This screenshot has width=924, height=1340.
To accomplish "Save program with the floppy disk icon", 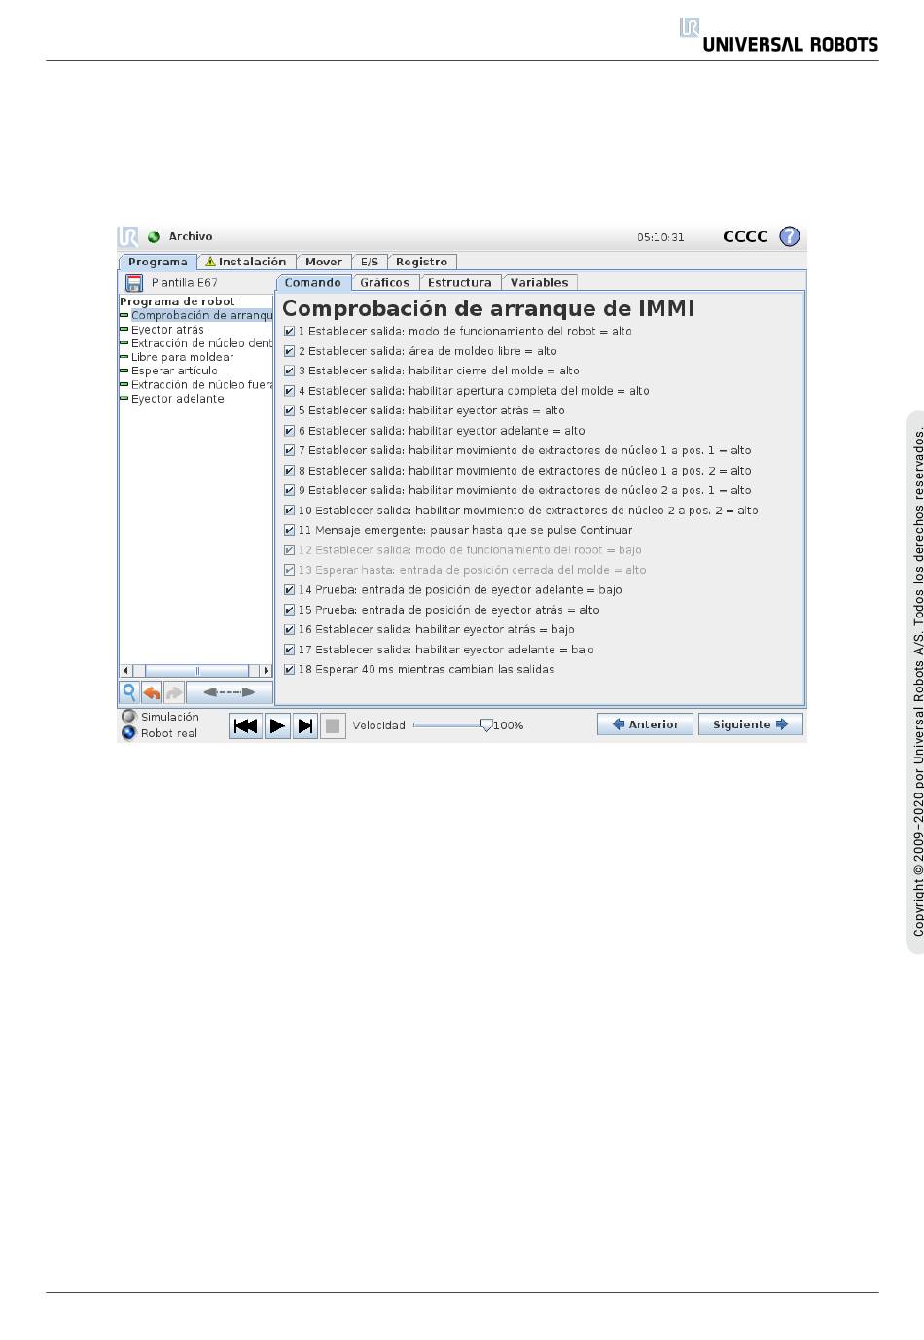I will [134, 283].
